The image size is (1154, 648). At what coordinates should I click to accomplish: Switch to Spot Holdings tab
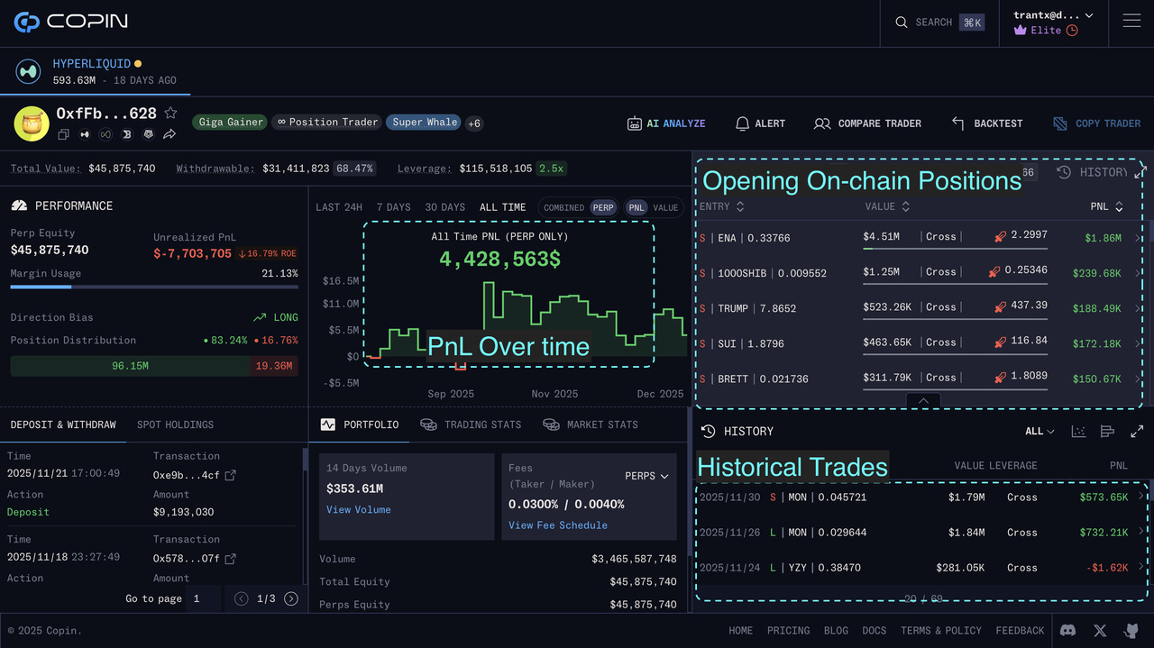click(175, 424)
